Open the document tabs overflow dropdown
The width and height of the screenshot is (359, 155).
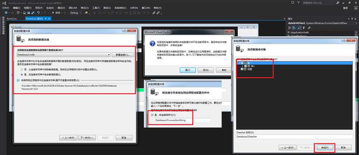pos(283,19)
